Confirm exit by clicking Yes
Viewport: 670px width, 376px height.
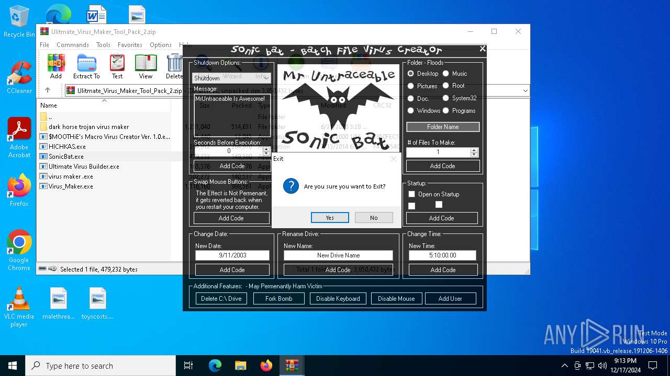(x=330, y=218)
